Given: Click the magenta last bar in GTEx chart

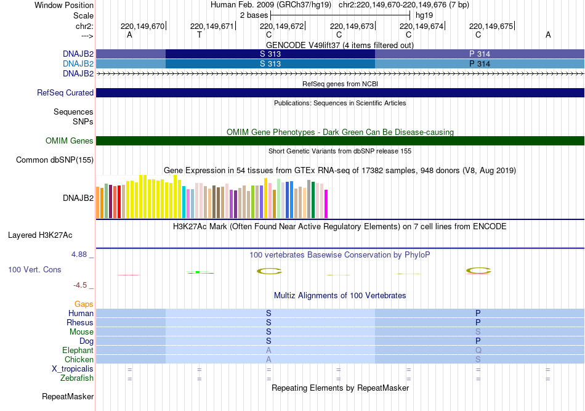Looking at the screenshot, I should [326, 204].
